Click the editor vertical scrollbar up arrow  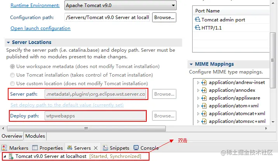(x=273, y=3)
